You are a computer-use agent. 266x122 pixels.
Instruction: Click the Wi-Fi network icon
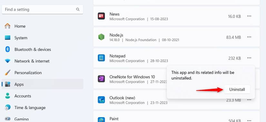7,61
